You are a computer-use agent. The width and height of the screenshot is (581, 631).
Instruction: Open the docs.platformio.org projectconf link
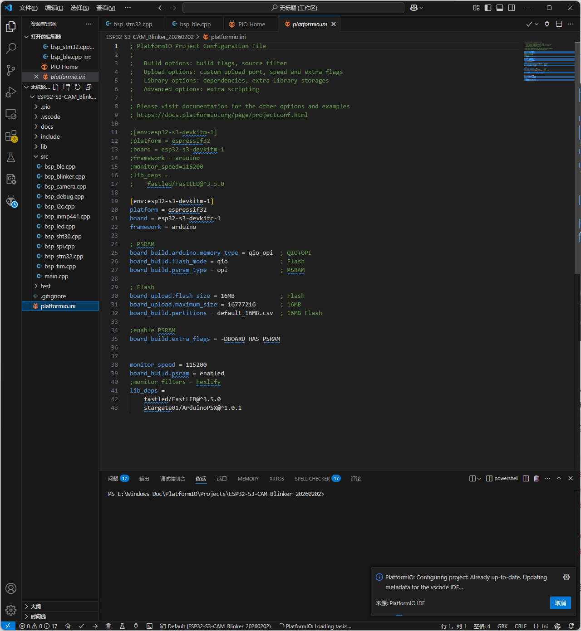222,115
